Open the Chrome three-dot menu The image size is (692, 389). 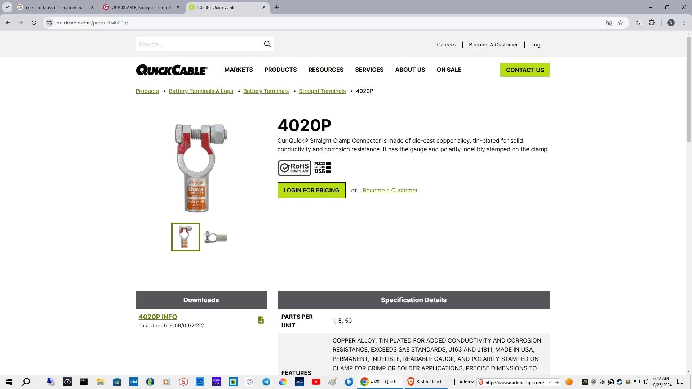[684, 23]
